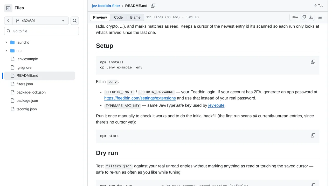Click the src folder icon
Image resolution: width=332 pixels, height=186 pixels.
coord(12,51)
